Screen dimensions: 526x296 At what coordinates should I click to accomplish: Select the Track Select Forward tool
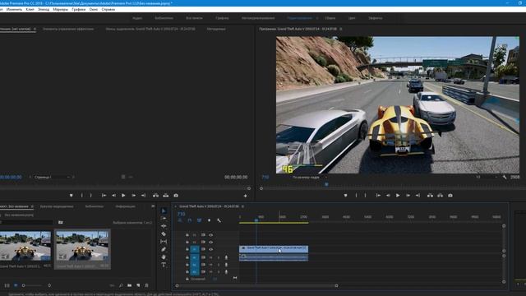point(164,219)
